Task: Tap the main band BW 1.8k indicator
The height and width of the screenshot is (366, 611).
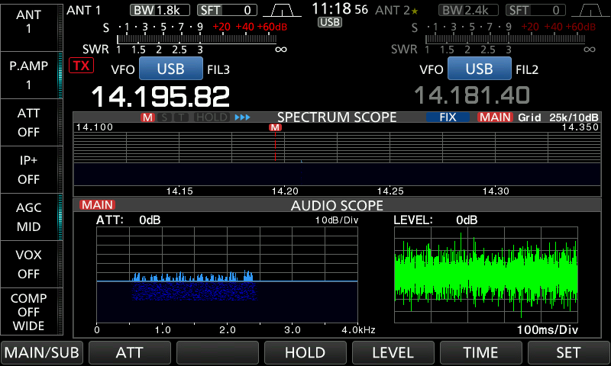Action: click(159, 10)
